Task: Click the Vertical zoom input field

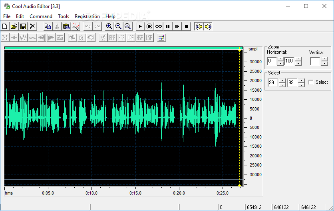Action: pyautogui.click(x=315, y=61)
